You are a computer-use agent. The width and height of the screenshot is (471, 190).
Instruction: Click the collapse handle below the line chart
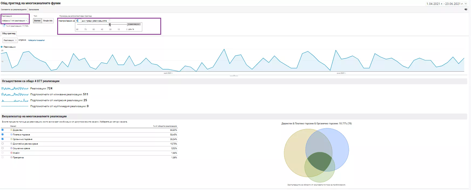coord(234,75)
